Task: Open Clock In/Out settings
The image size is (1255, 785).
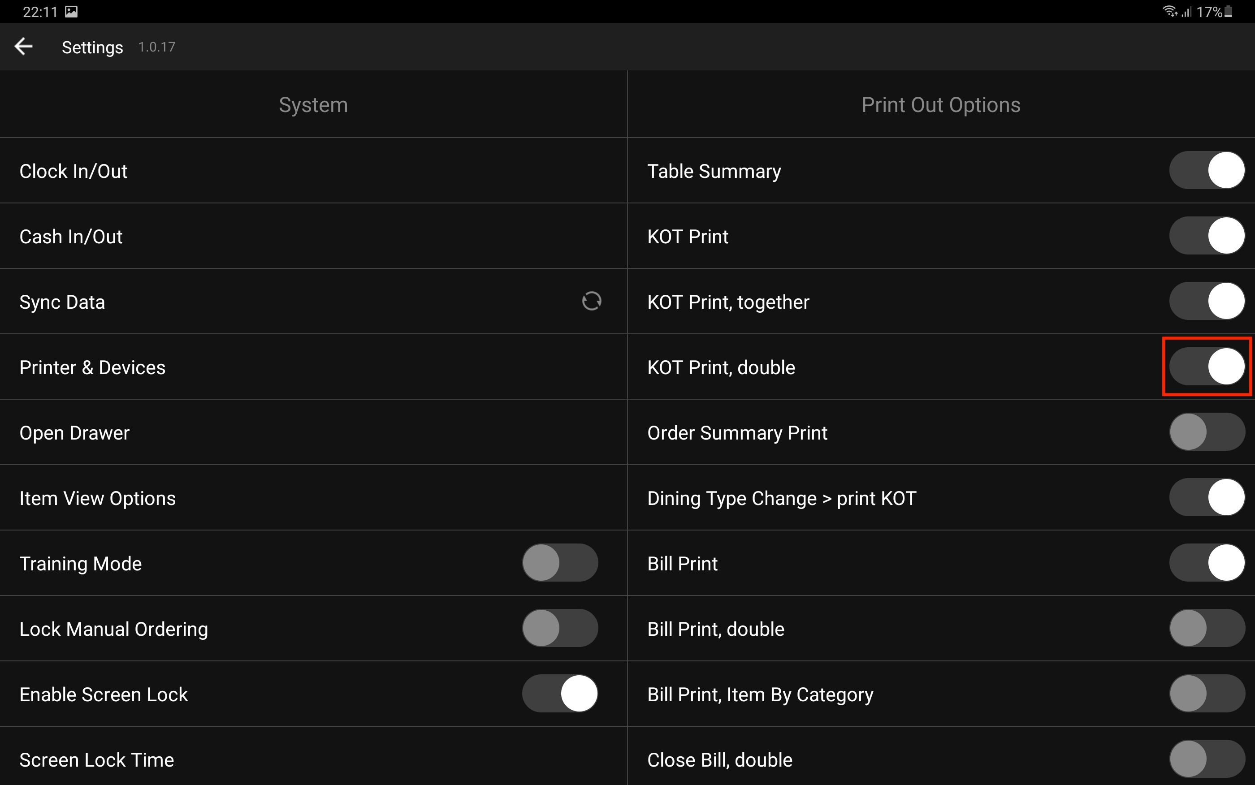Action: pyautogui.click(x=73, y=171)
